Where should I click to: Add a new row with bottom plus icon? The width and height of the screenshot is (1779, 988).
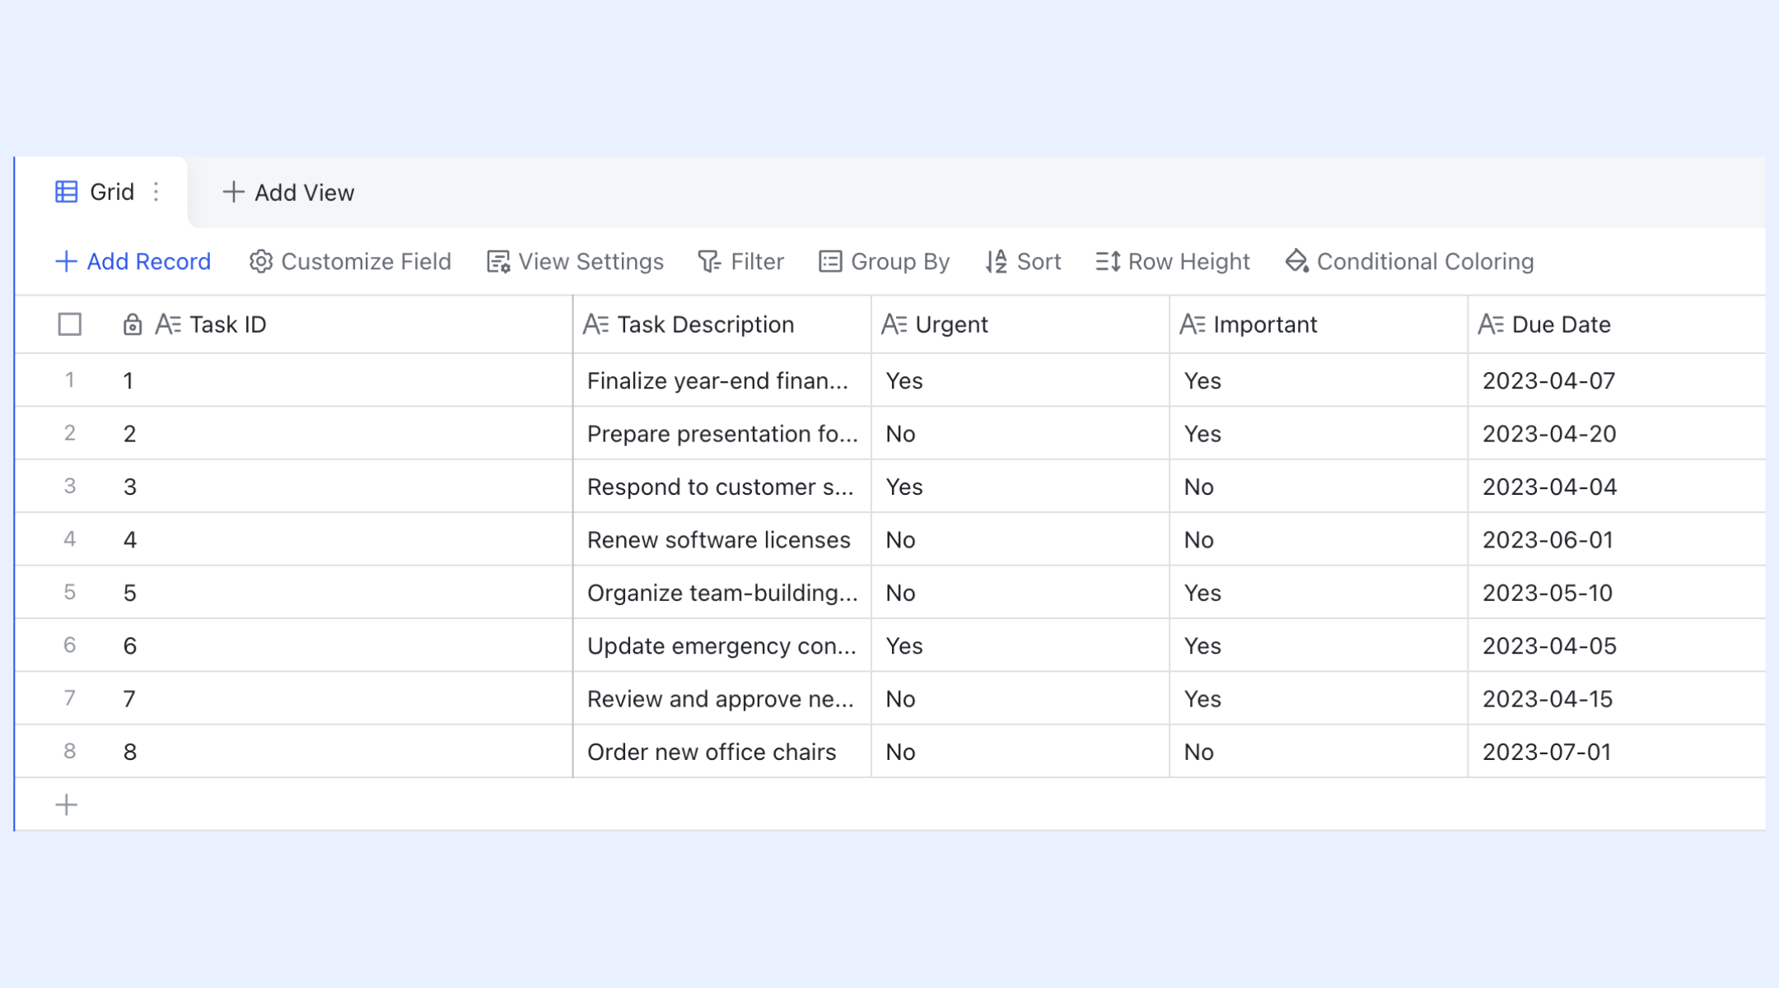(66, 804)
